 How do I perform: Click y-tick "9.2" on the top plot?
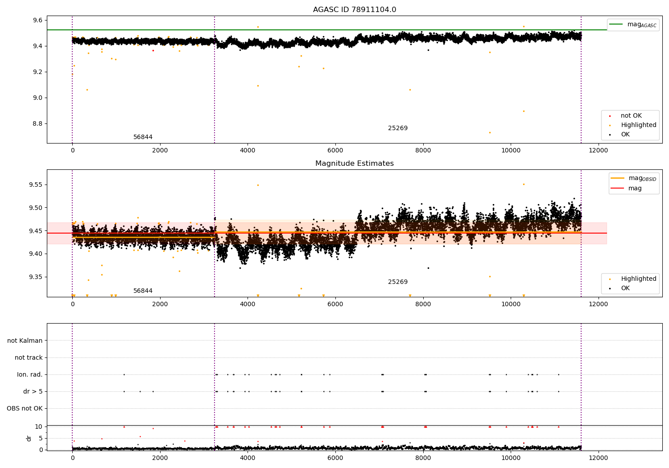[37, 72]
